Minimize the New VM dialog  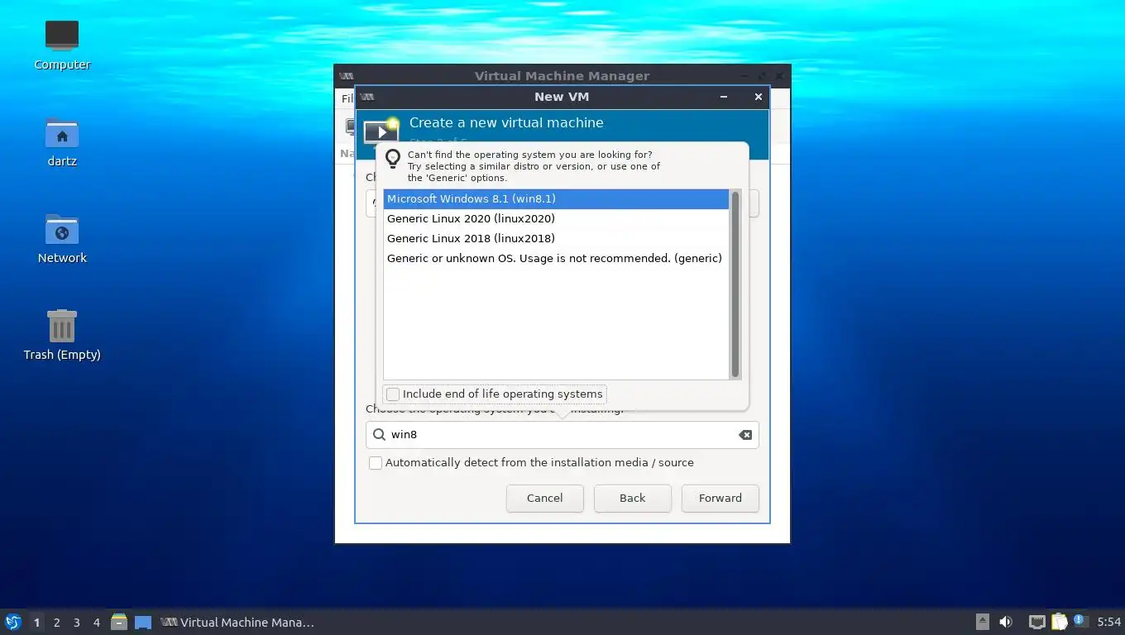724,97
